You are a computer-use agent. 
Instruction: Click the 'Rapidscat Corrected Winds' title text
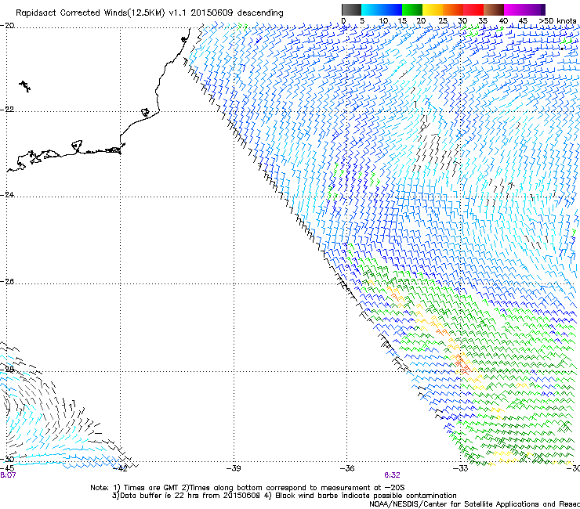coord(149,13)
